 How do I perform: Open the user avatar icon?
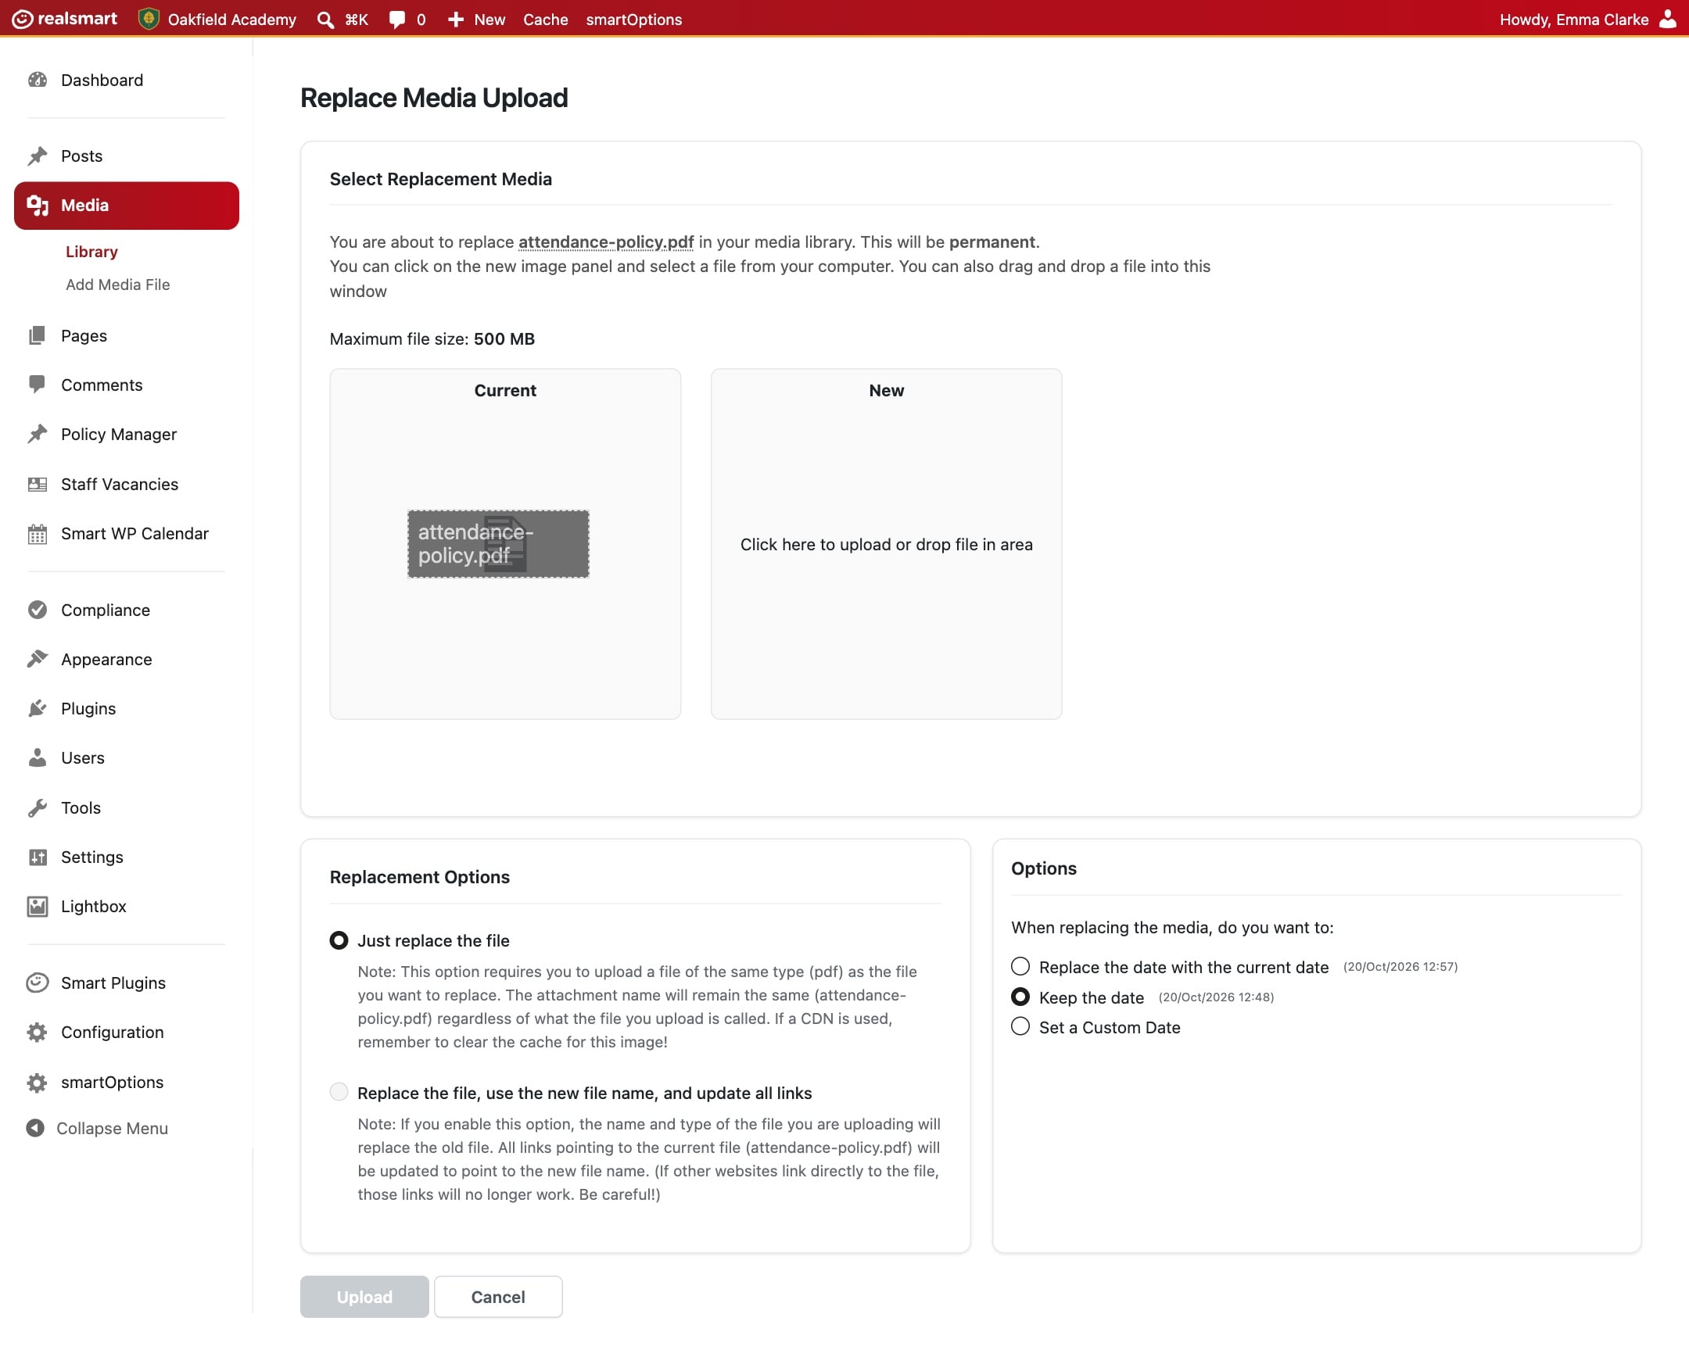(1668, 19)
